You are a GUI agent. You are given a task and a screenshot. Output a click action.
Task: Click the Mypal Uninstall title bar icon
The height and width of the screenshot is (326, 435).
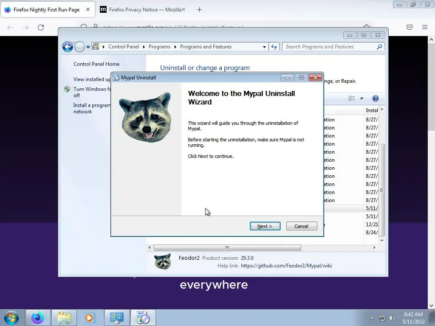116,78
